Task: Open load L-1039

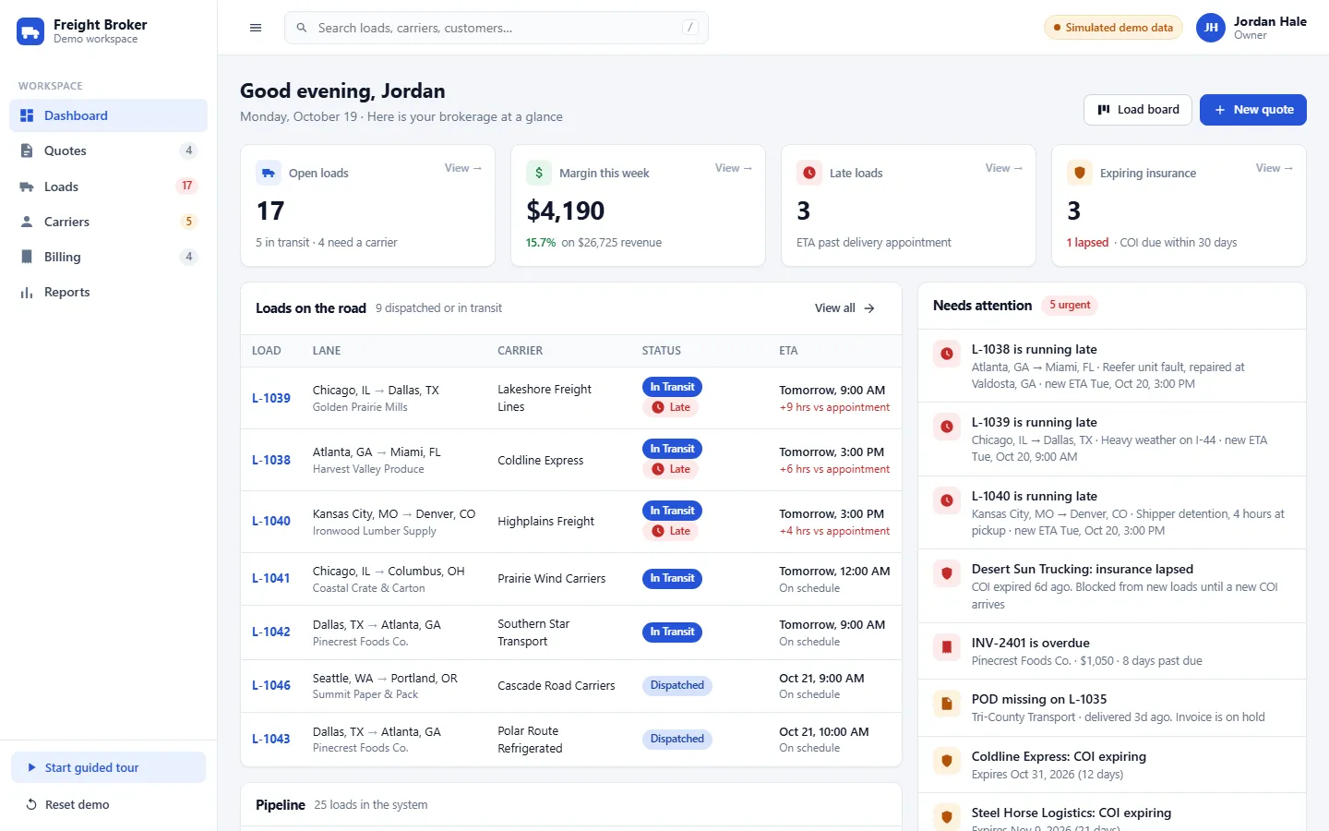Action: [271, 398]
